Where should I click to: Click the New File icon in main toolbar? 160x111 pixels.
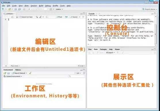point(3,9)
